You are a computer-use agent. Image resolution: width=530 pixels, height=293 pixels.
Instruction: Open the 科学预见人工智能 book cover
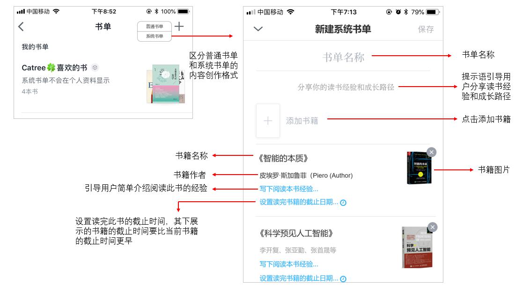(417, 248)
